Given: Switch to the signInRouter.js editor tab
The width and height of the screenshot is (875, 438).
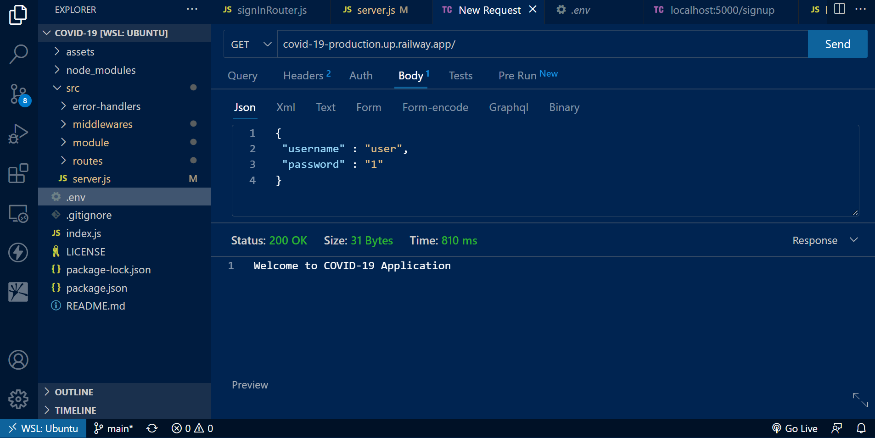Looking at the screenshot, I should [271, 10].
